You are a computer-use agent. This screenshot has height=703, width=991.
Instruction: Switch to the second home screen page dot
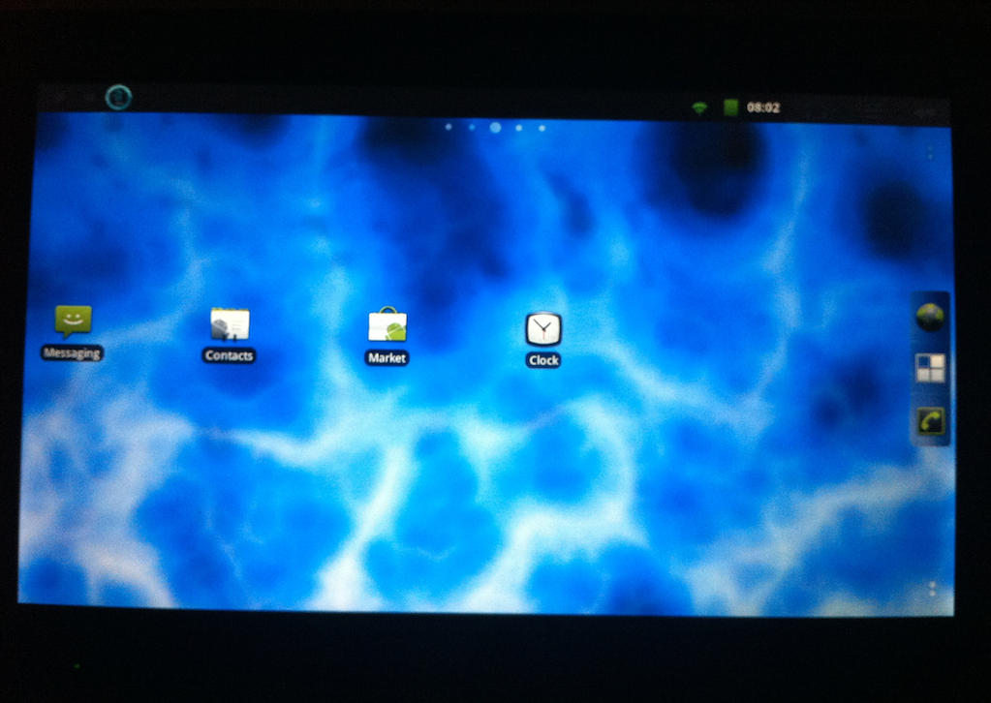(472, 127)
